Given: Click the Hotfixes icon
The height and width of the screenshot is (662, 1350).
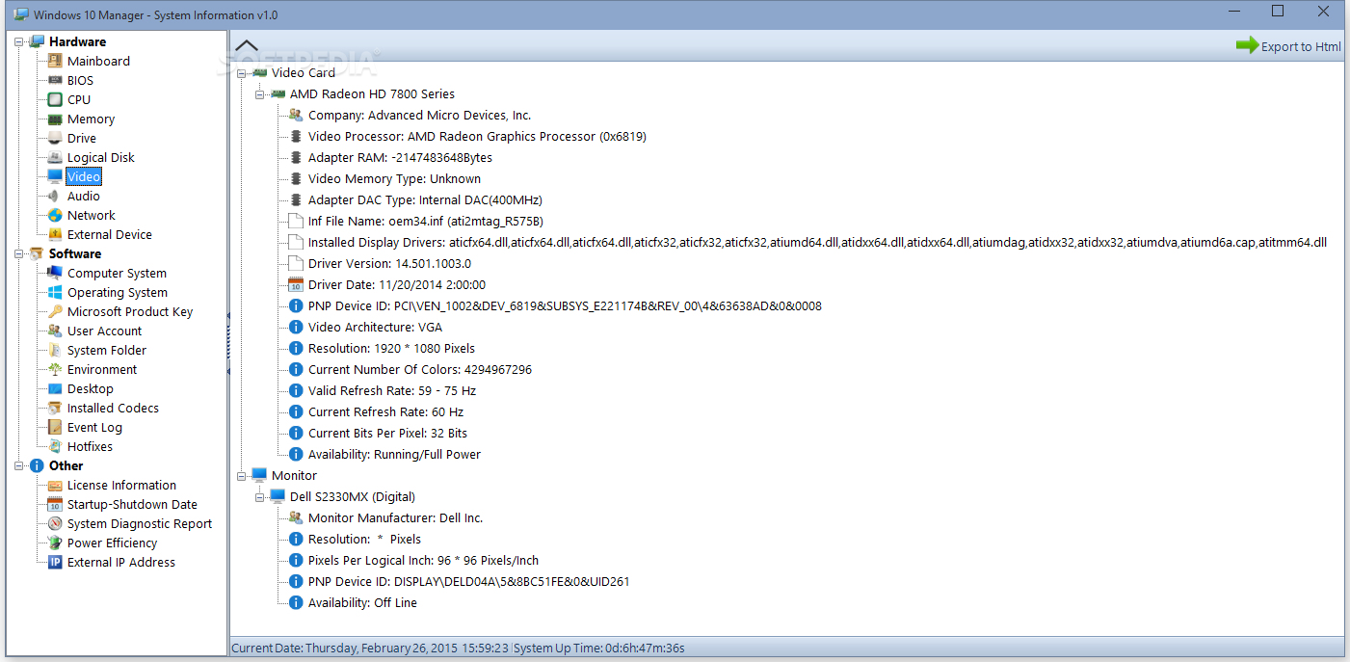Looking at the screenshot, I should (55, 446).
